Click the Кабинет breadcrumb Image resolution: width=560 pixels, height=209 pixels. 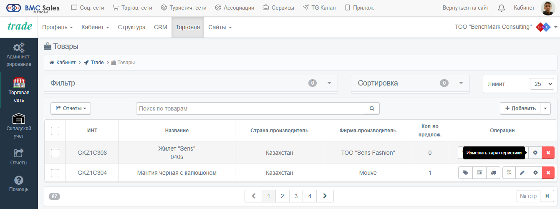(63, 63)
